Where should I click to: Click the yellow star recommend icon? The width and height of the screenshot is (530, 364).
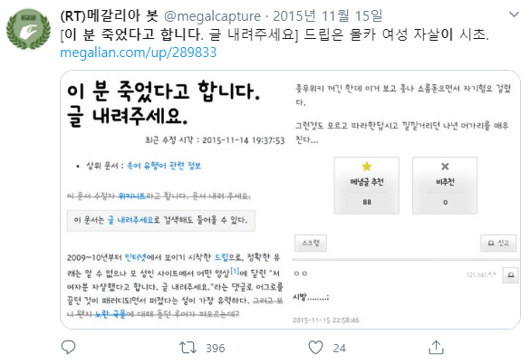click(367, 167)
